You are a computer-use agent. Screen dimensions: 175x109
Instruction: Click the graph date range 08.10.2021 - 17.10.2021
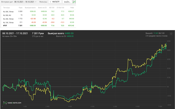coord(15,33)
